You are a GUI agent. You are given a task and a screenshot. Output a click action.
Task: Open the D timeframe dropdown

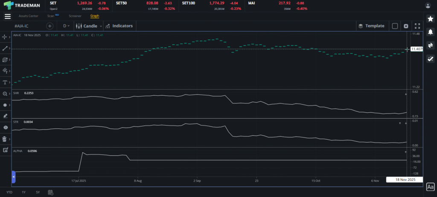(66, 26)
